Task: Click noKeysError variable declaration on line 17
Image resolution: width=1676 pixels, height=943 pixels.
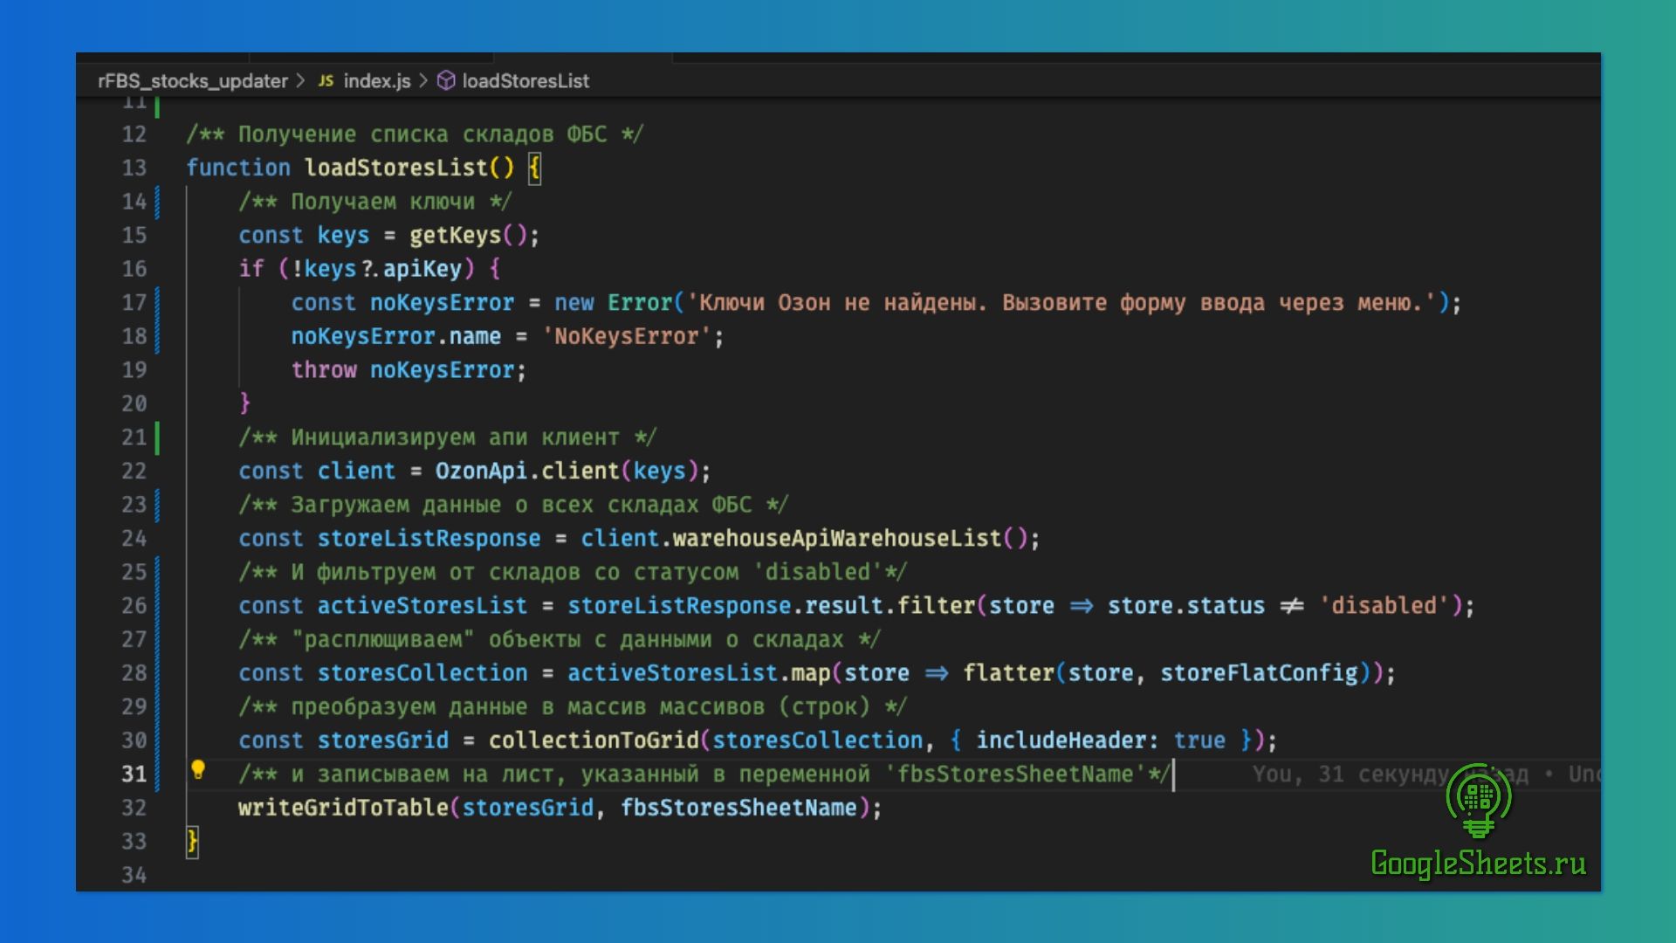Action: [x=442, y=303]
